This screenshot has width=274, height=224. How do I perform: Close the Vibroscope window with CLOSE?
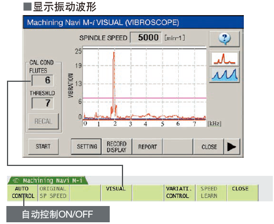pyautogui.click(x=208, y=146)
